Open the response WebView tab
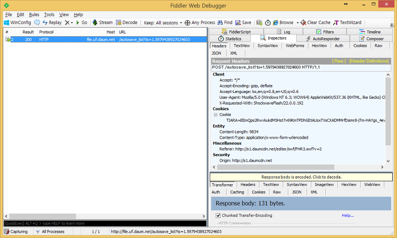 click(372, 185)
